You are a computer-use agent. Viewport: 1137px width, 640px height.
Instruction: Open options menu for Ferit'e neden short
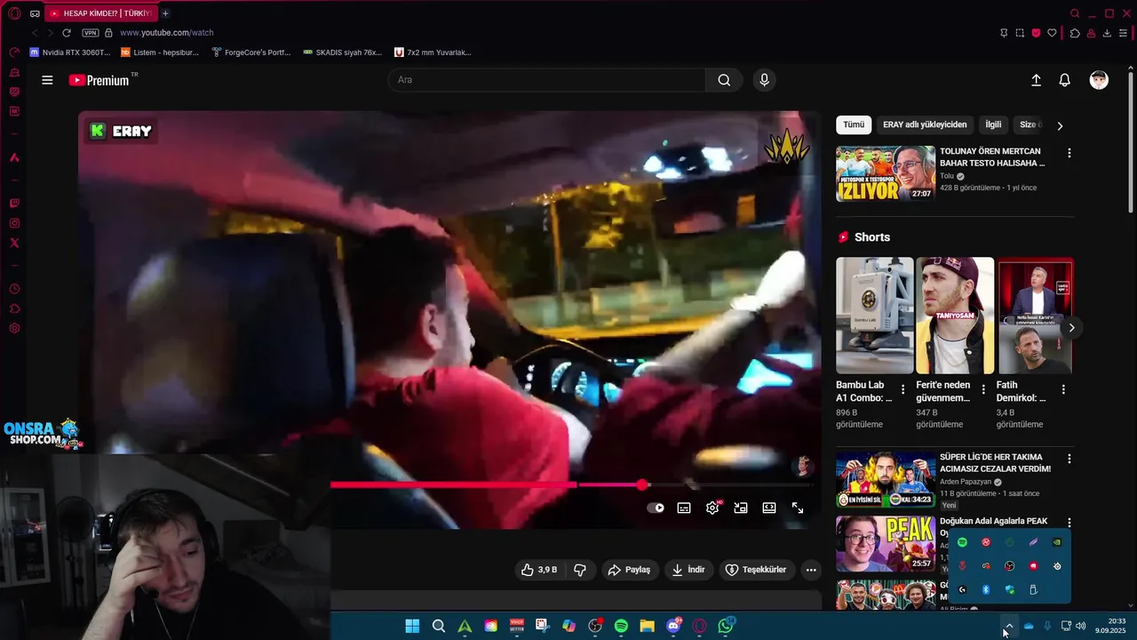(x=983, y=389)
